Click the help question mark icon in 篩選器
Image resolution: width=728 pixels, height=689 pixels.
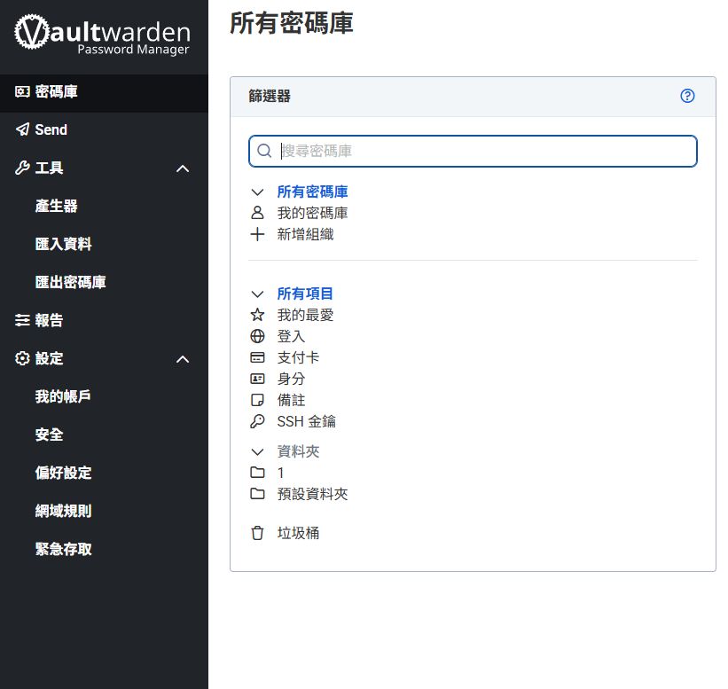687,96
